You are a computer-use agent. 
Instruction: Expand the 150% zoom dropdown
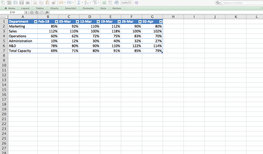click(130, 3)
